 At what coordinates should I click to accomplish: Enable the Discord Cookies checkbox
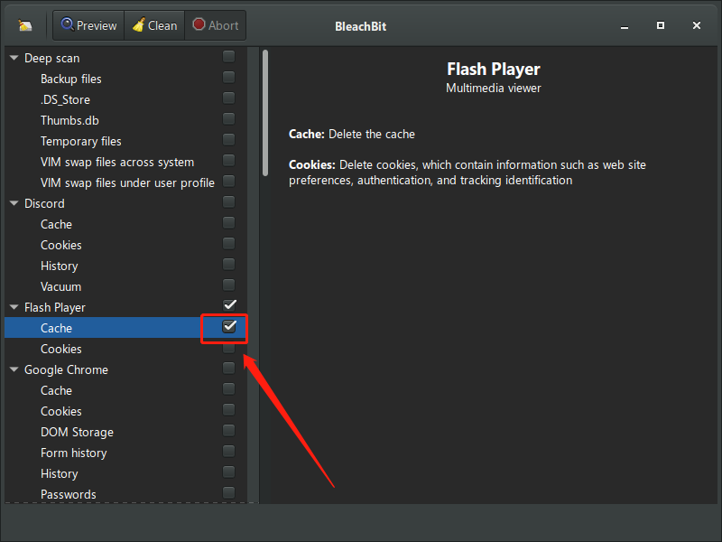point(229,244)
